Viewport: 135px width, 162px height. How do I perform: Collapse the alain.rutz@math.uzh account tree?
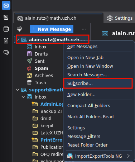click(18, 39)
